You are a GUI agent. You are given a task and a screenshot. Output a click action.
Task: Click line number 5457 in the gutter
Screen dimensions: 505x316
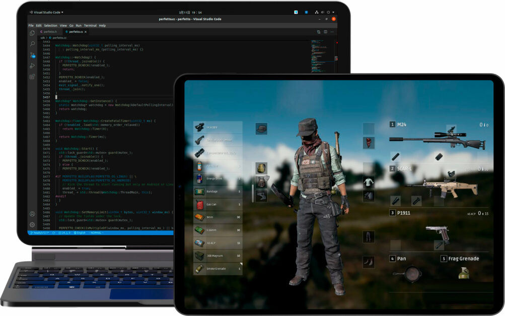(46, 97)
